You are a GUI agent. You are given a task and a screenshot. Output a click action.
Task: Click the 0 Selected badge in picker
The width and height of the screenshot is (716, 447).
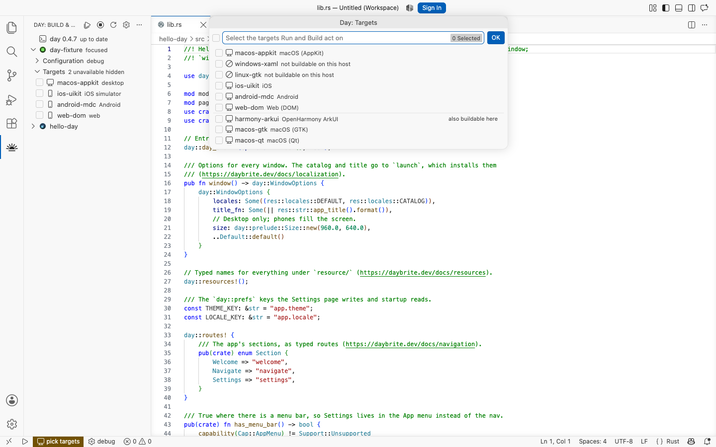point(466,38)
